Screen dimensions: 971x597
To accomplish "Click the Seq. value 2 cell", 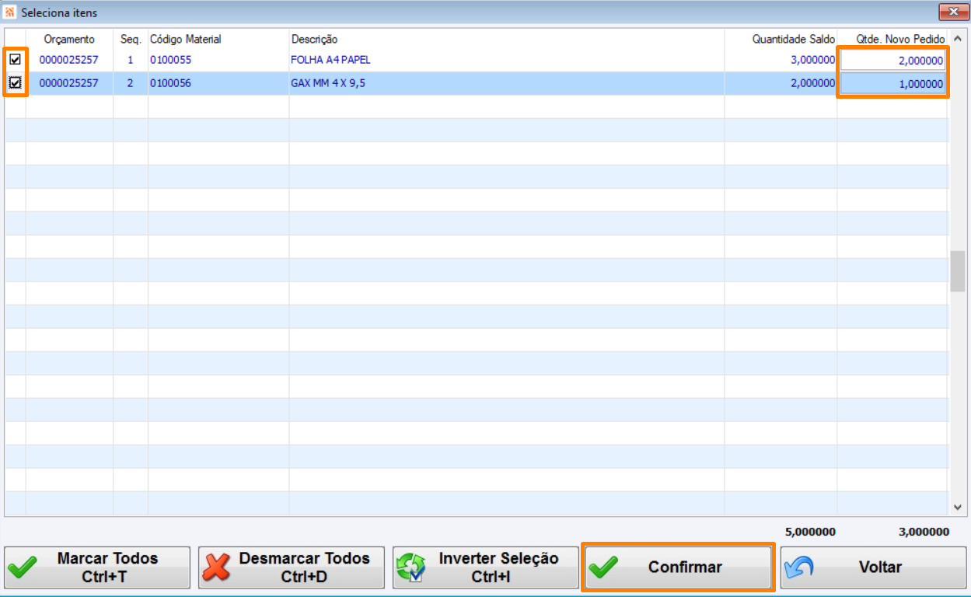I will pyautogui.click(x=131, y=83).
